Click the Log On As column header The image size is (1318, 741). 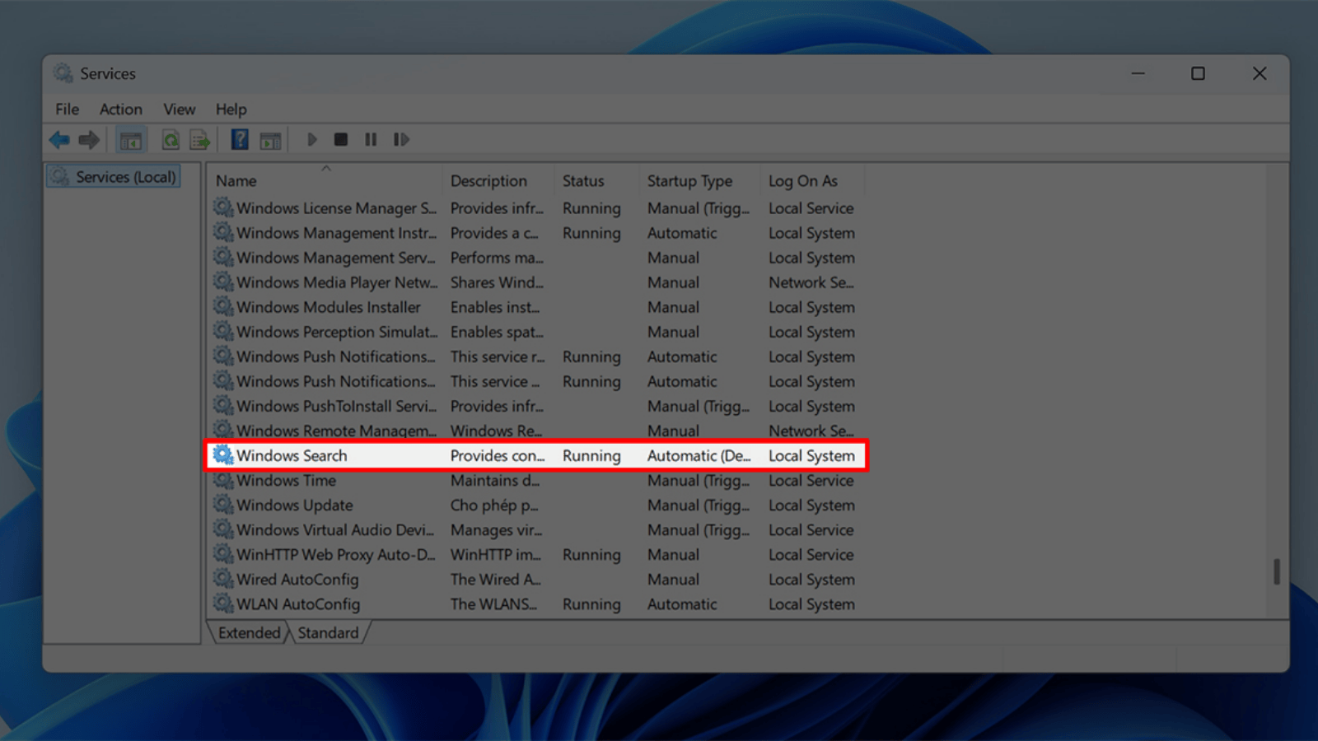point(812,180)
